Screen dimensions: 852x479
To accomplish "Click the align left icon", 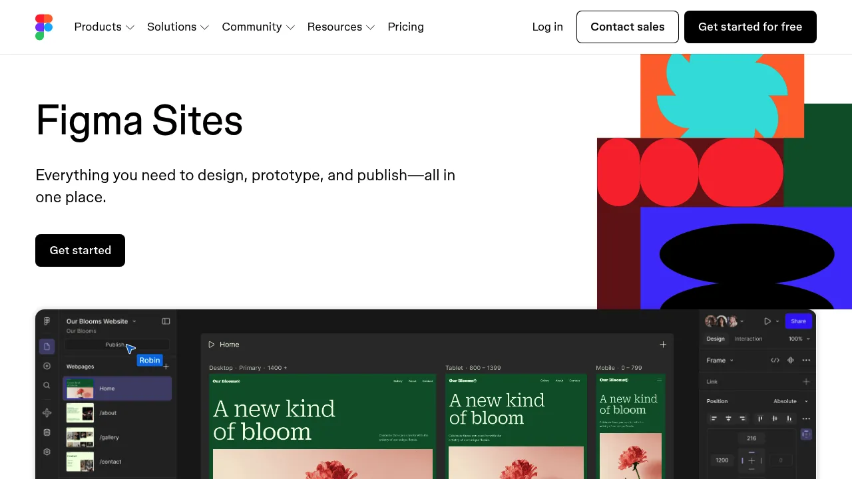I will [x=714, y=418].
